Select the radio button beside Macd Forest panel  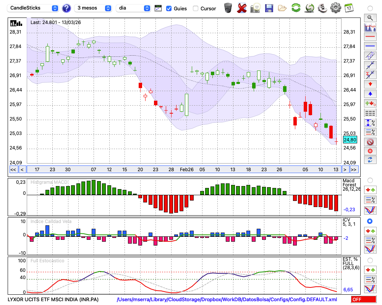(370, 180)
